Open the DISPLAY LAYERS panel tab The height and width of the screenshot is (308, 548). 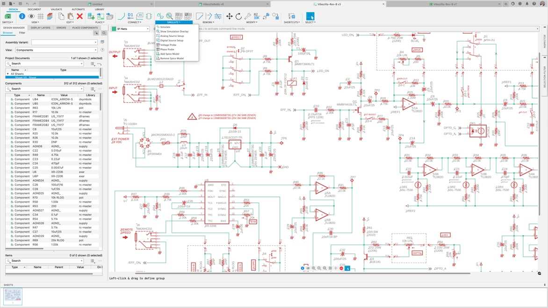click(41, 28)
